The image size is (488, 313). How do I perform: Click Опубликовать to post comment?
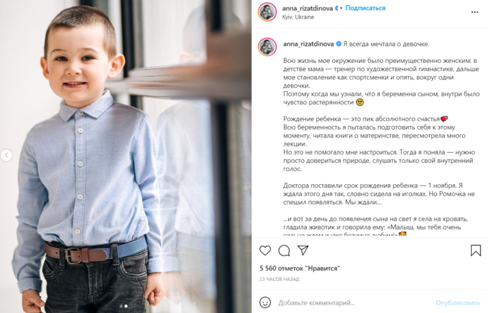pos(458,303)
